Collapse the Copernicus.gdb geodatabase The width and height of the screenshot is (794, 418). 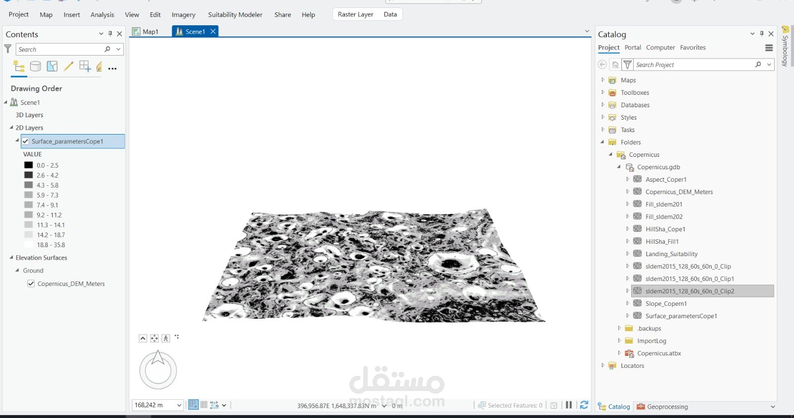click(x=619, y=167)
